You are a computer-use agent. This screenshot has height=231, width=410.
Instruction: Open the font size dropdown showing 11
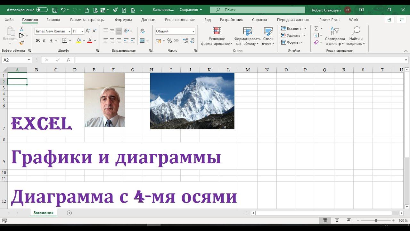[82, 31]
